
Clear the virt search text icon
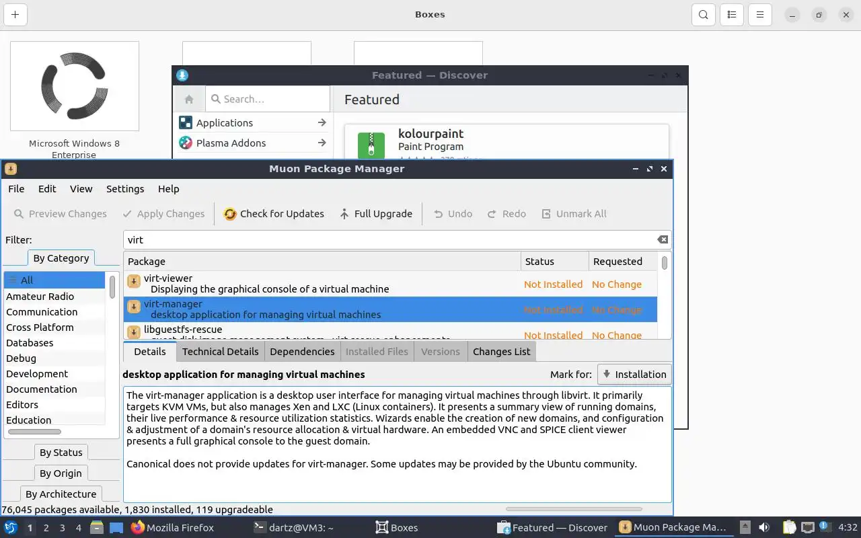coord(663,240)
